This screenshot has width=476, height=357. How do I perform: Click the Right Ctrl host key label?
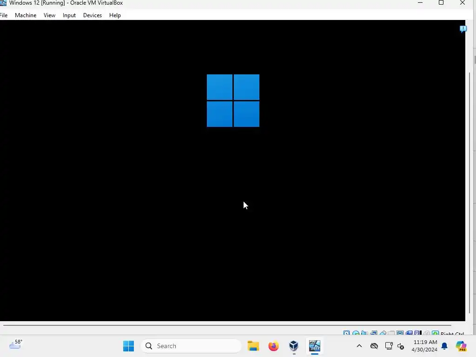pos(452,334)
